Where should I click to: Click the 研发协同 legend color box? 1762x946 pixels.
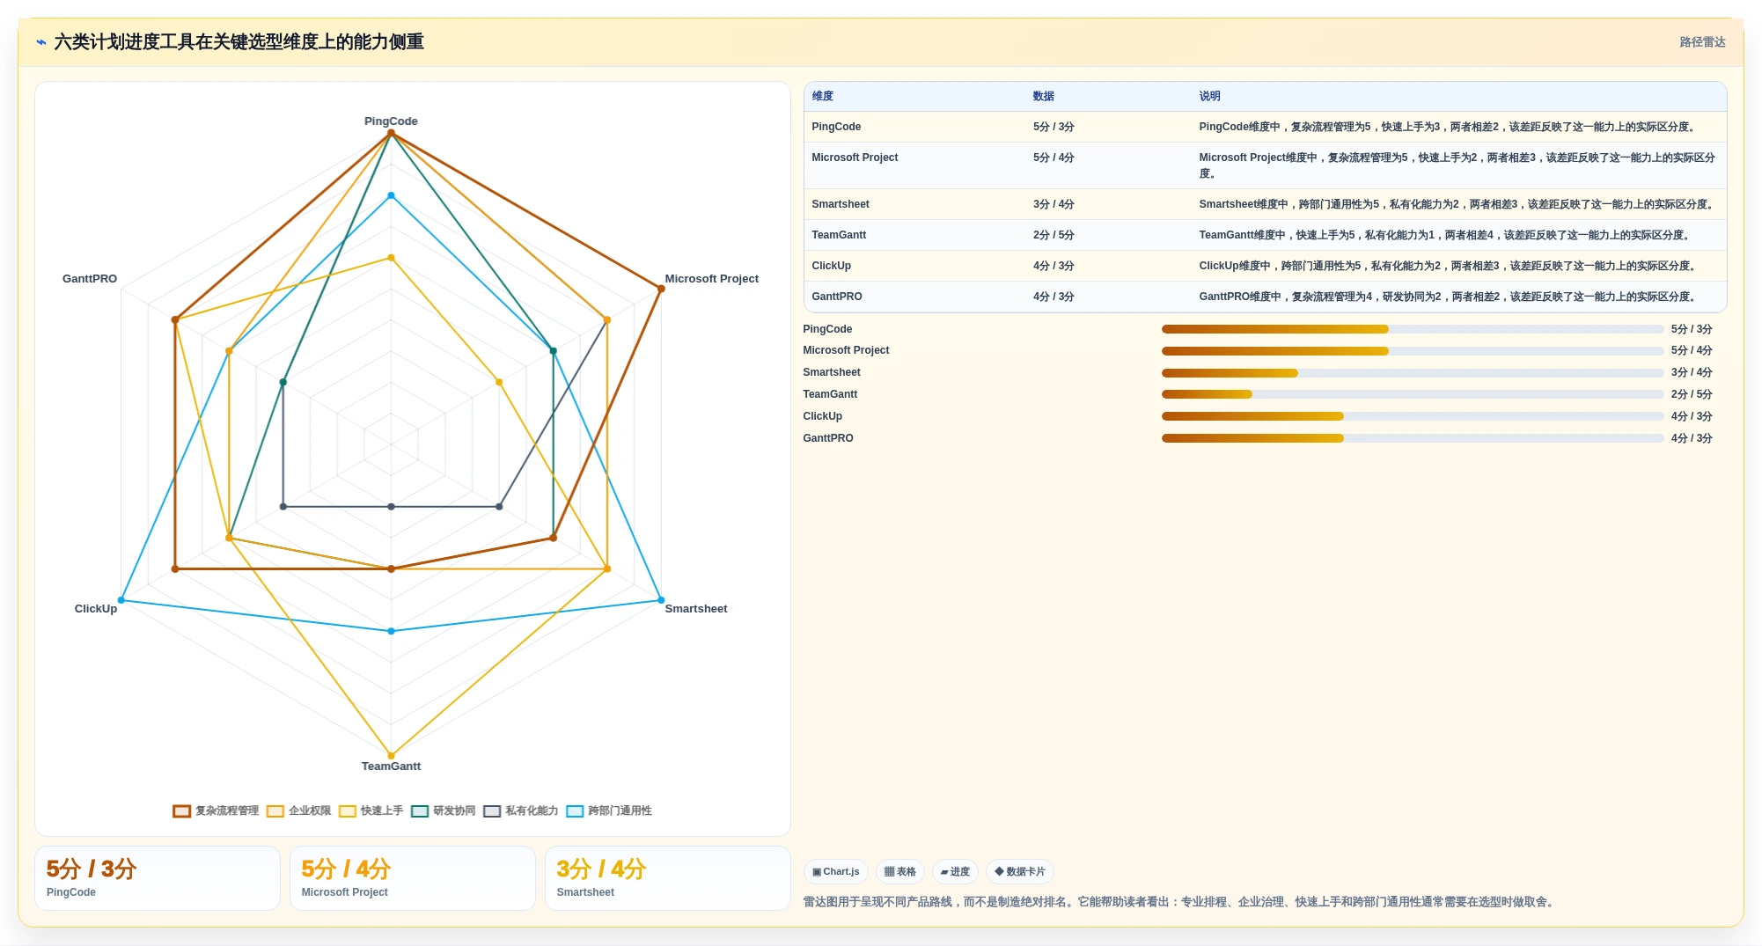click(420, 811)
